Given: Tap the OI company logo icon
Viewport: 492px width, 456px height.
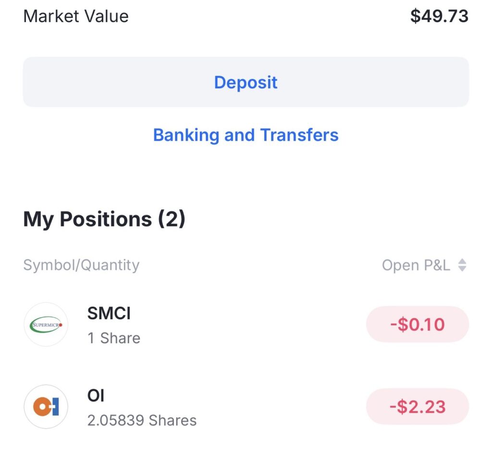Looking at the screenshot, I should click(46, 407).
